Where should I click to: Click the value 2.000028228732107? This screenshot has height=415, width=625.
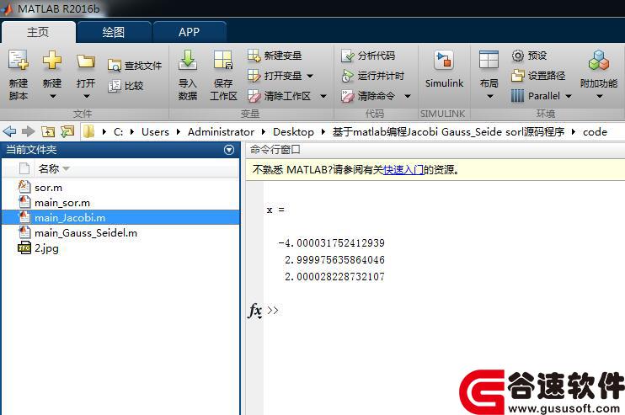[335, 276]
